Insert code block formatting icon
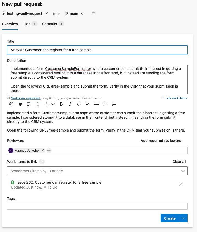The image size is (197, 232). click(79, 104)
